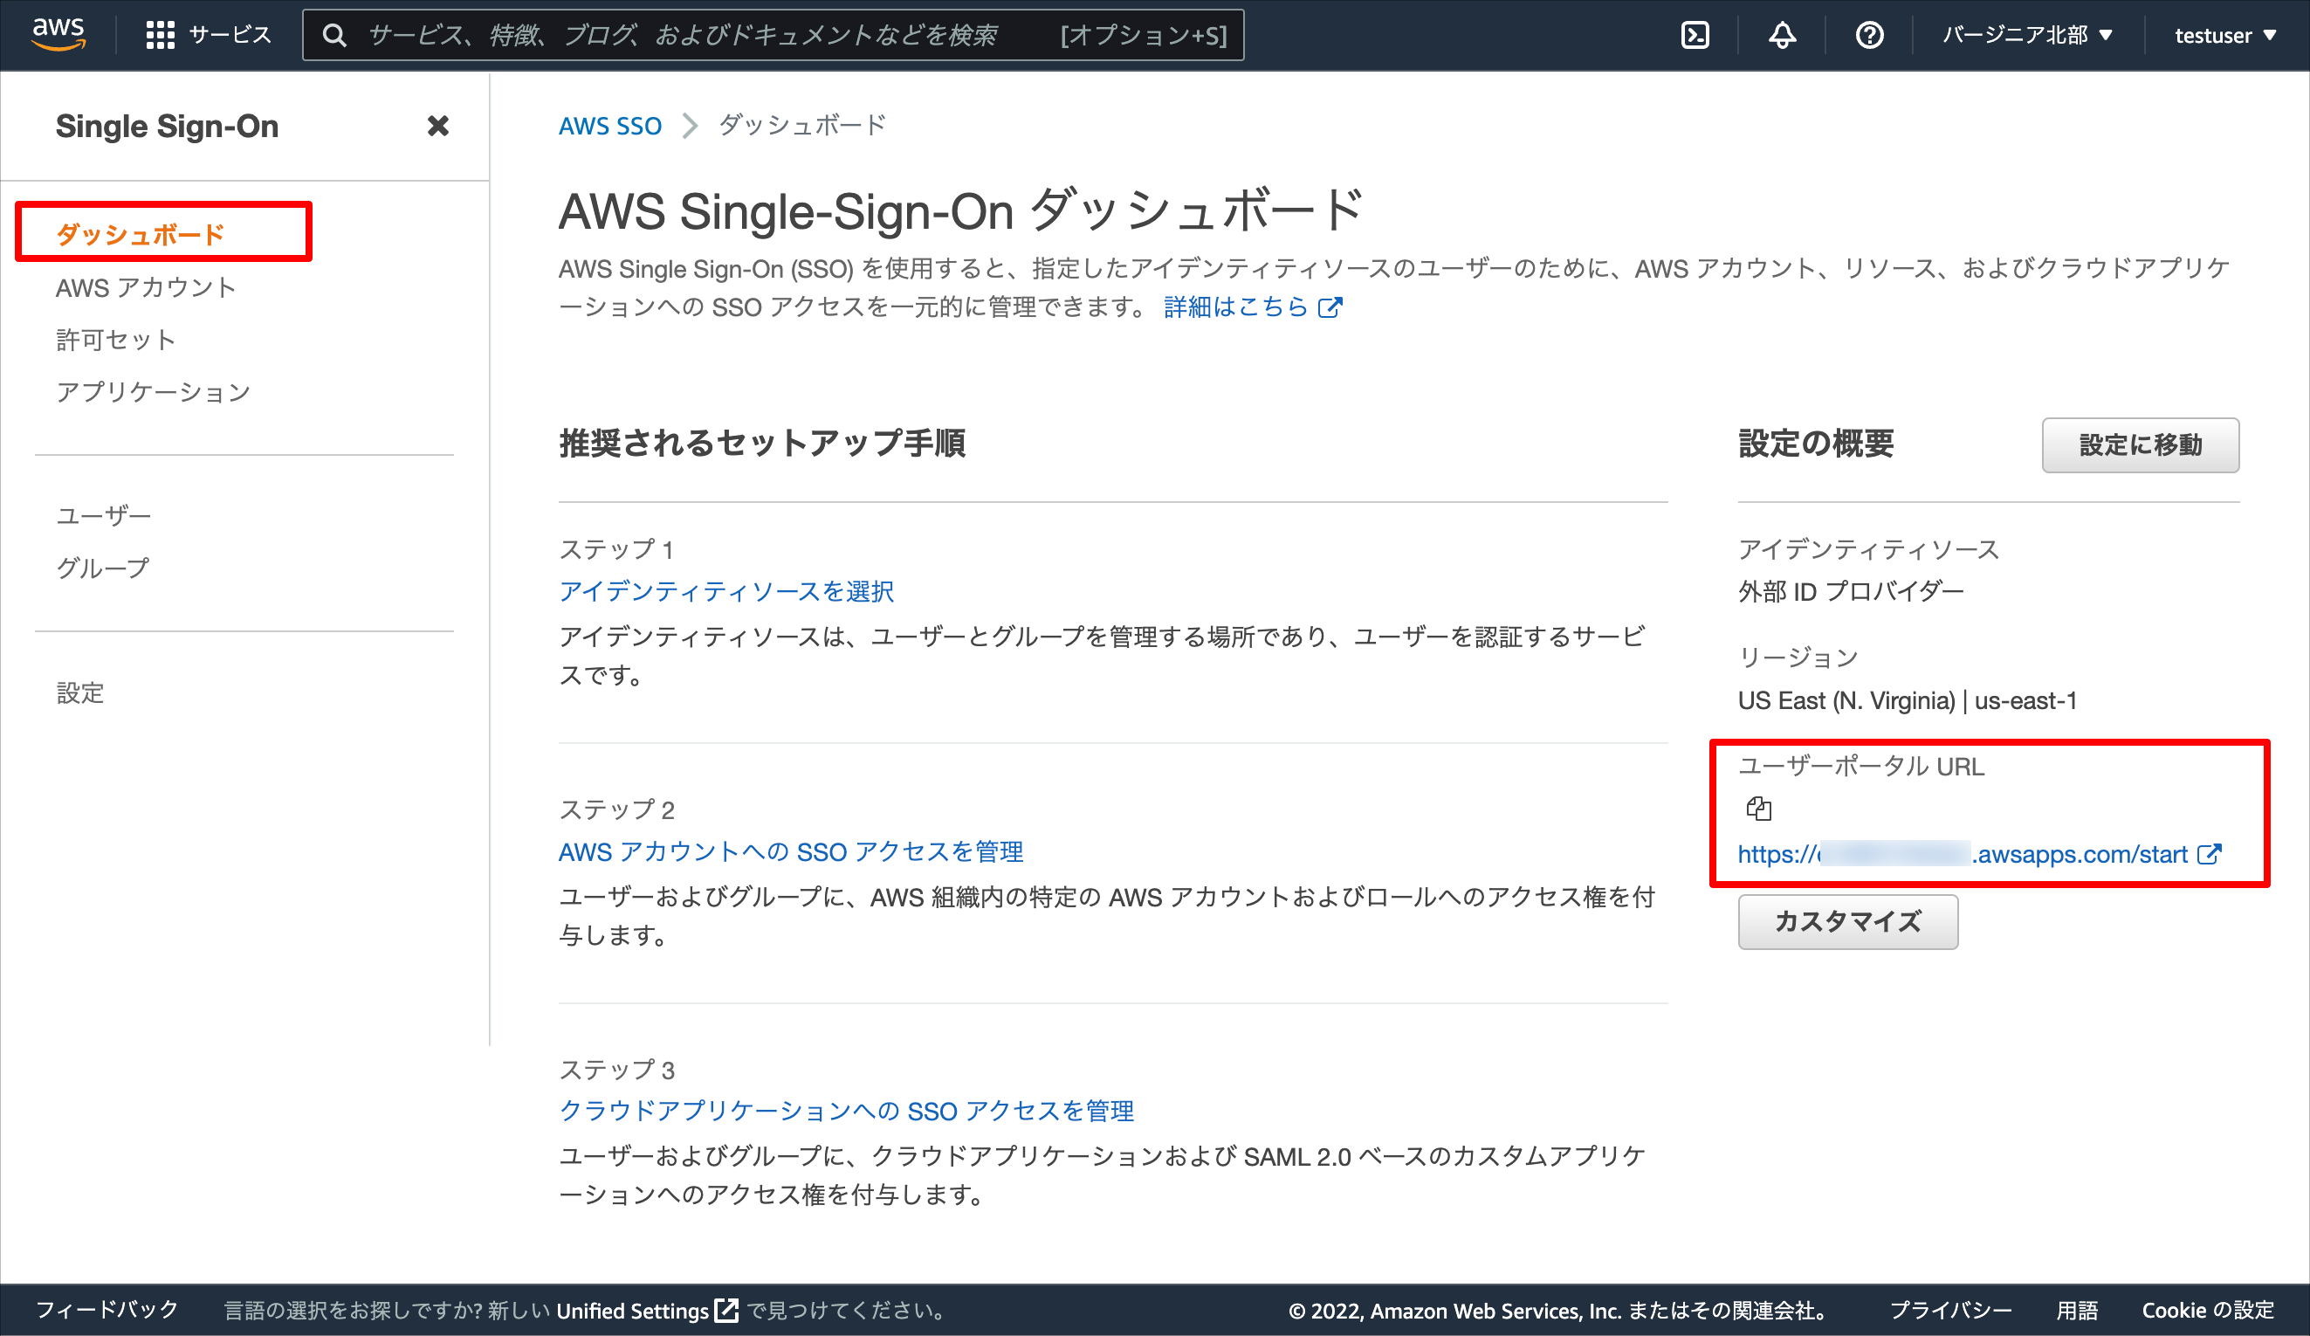Click the Unified Settings external link icon
This screenshot has height=1336, width=2310.
click(x=726, y=1310)
